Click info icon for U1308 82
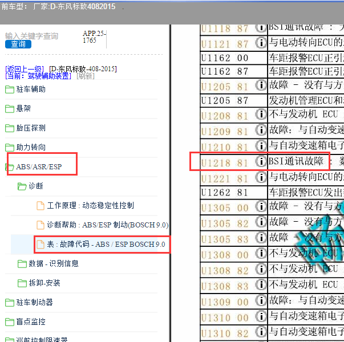Screen dimensions: 344x342 point(261,269)
